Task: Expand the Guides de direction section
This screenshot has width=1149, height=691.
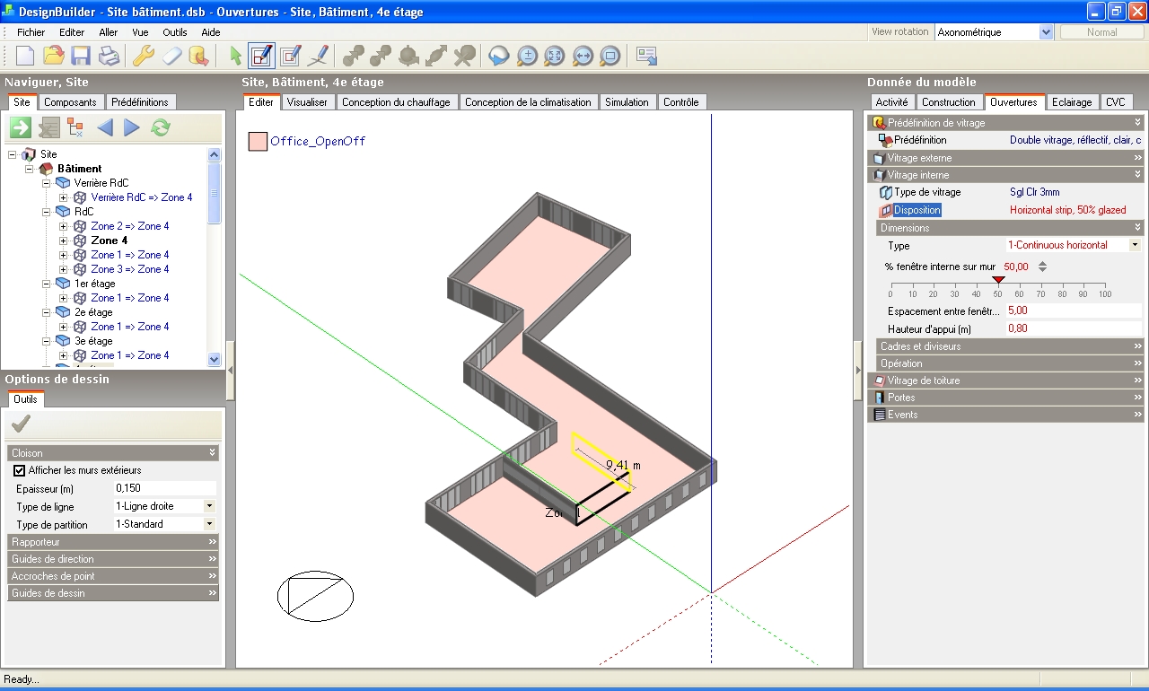Action: [113, 559]
